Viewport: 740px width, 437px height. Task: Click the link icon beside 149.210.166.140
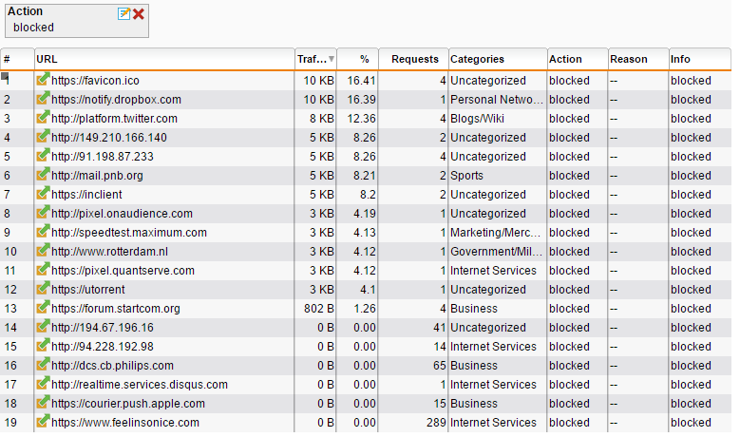click(43, 137)
